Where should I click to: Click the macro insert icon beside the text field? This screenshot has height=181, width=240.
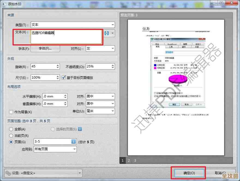[107, 33]
